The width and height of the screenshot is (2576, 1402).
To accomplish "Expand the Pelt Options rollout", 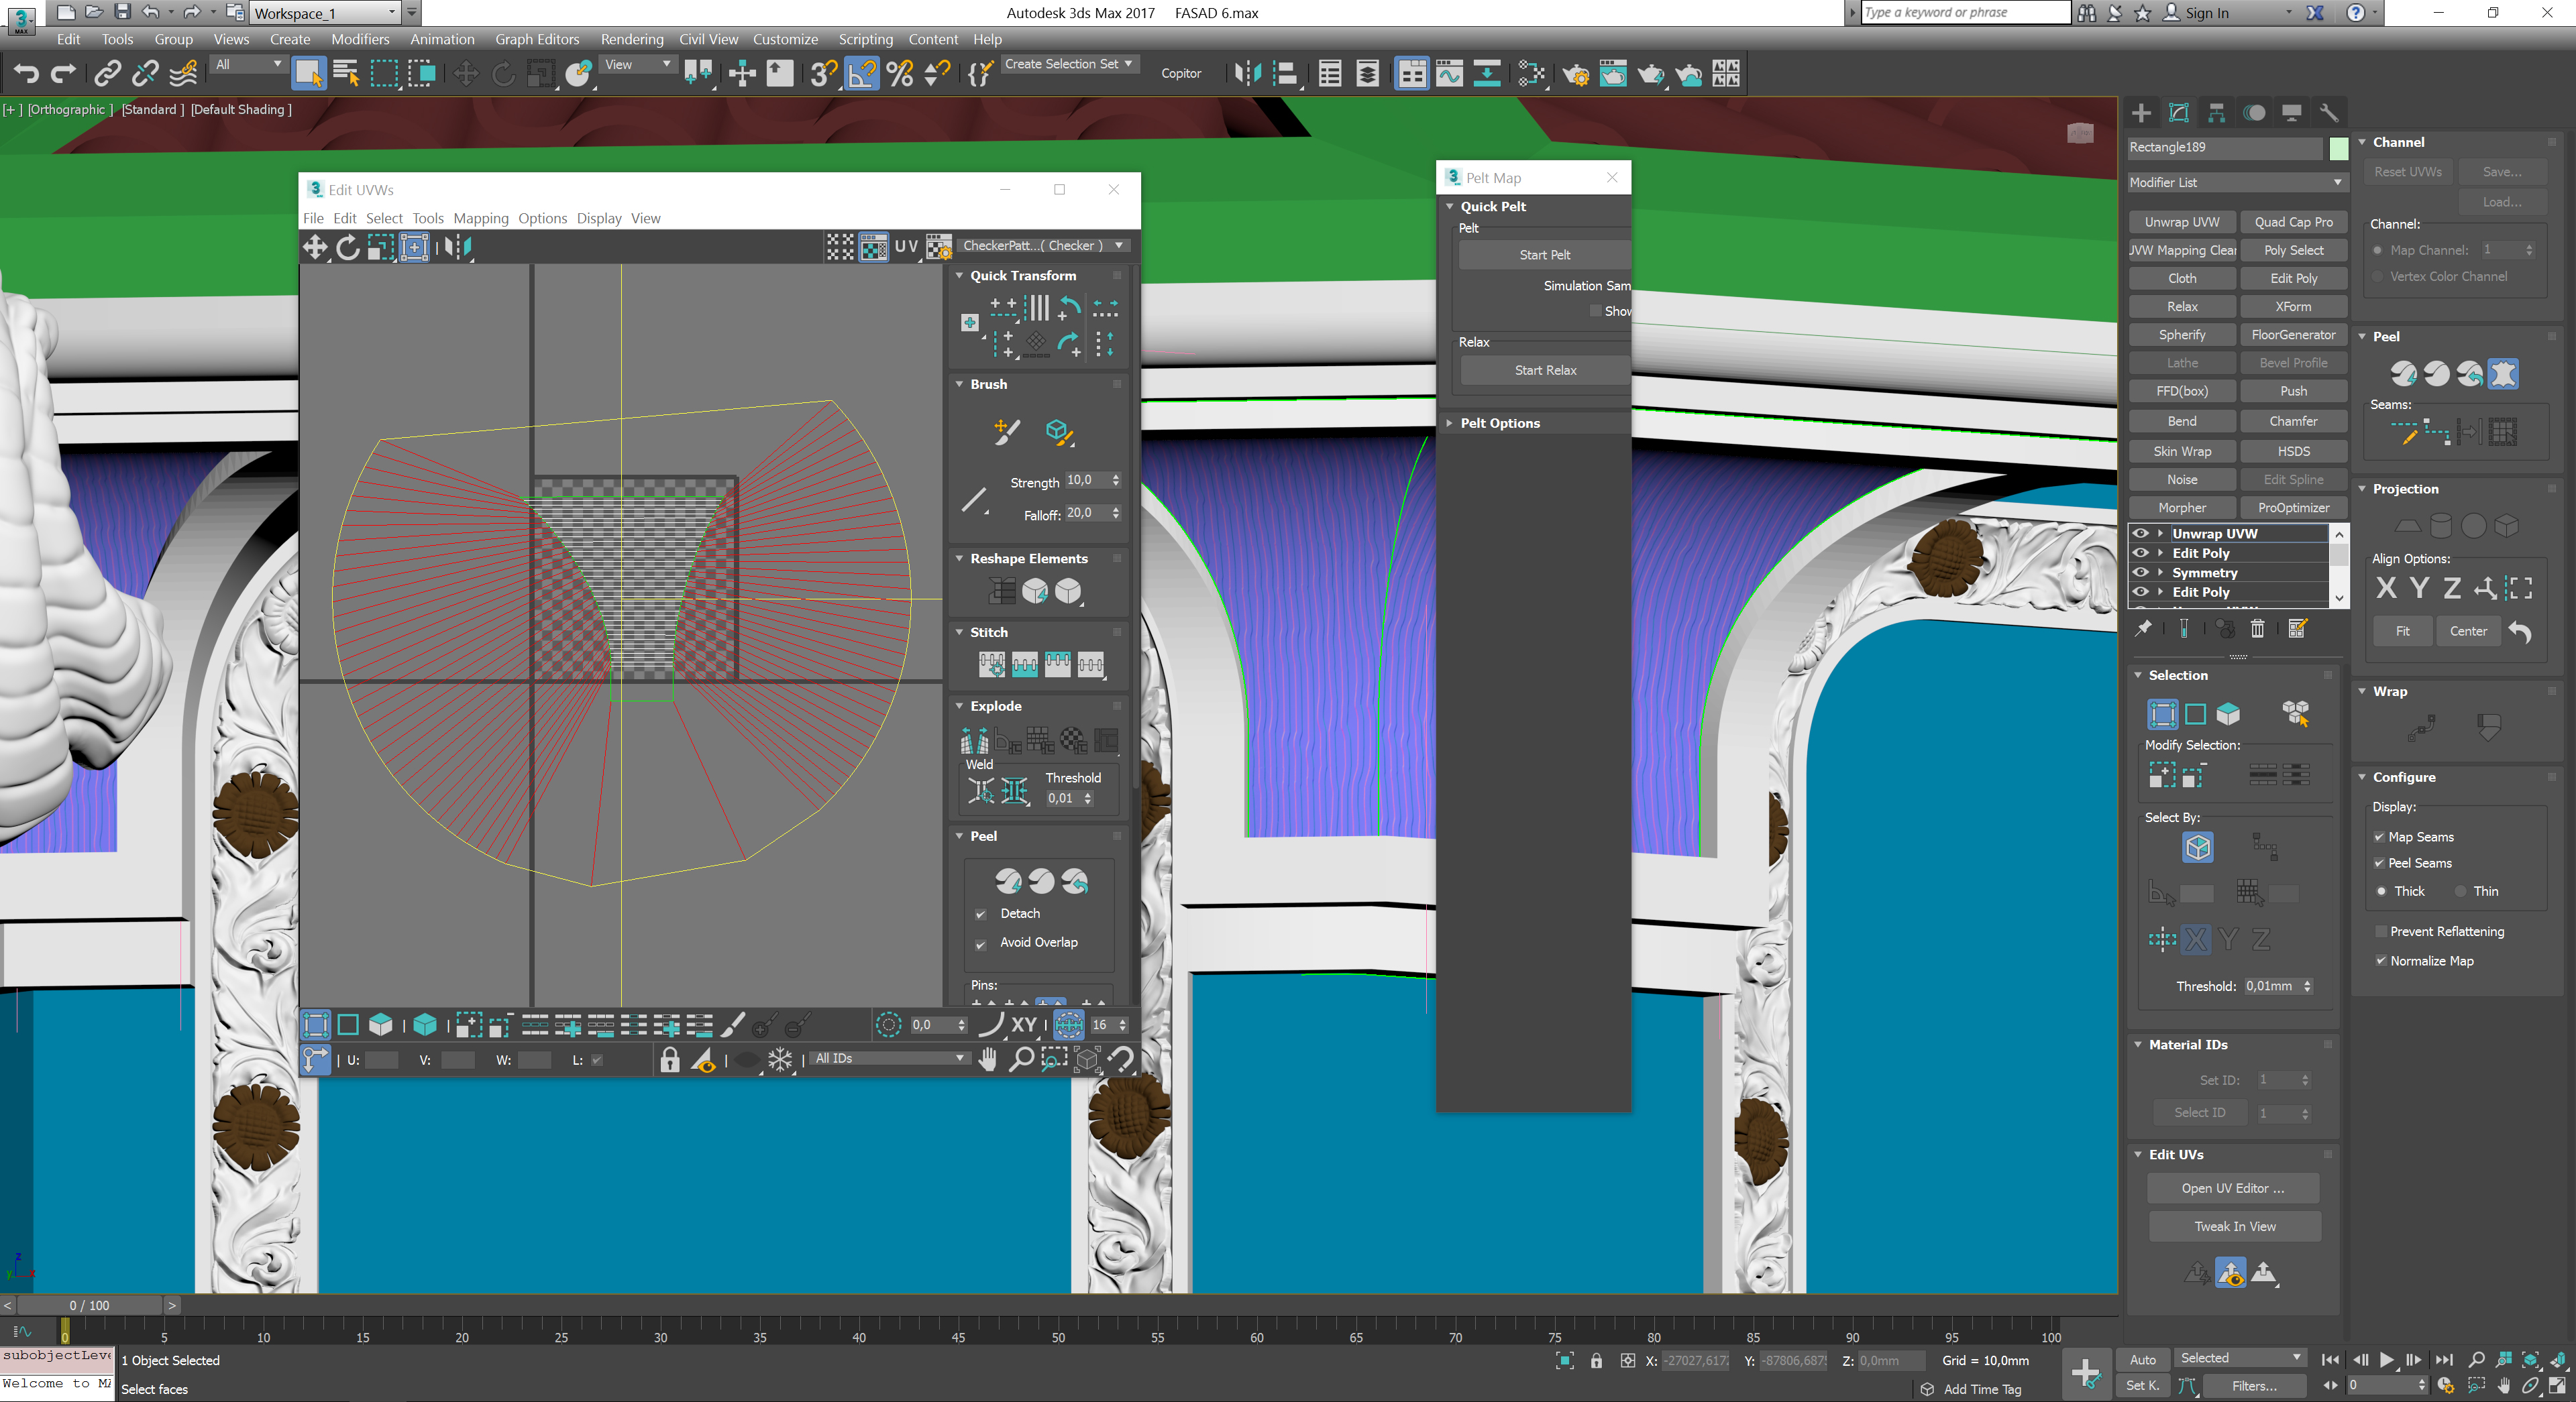I will pyautogui.click(x=1499, y=422).
